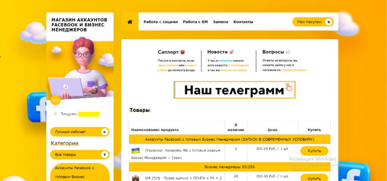387x181 pixels.
Task: Open the Личный кабинет button
Action: (x=80, y=132)
